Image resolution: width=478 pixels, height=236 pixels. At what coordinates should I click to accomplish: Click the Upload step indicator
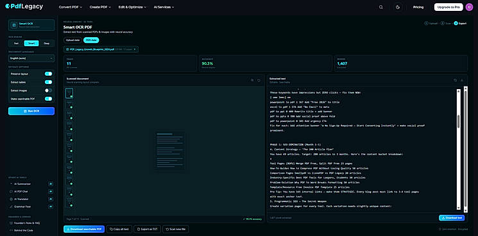point(431,24)
